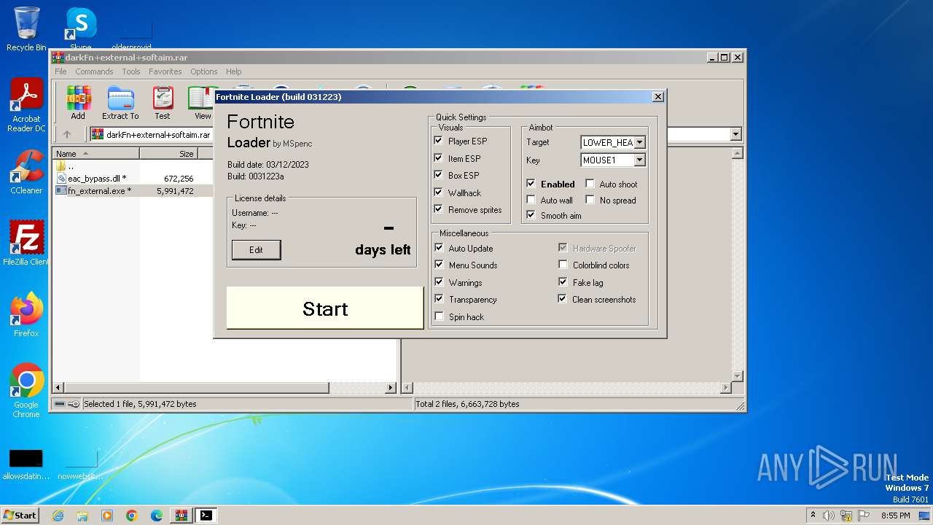Click the Extract To toolbar icon
The height and width of the screenshot is (525, 933).
click(120, 103)
